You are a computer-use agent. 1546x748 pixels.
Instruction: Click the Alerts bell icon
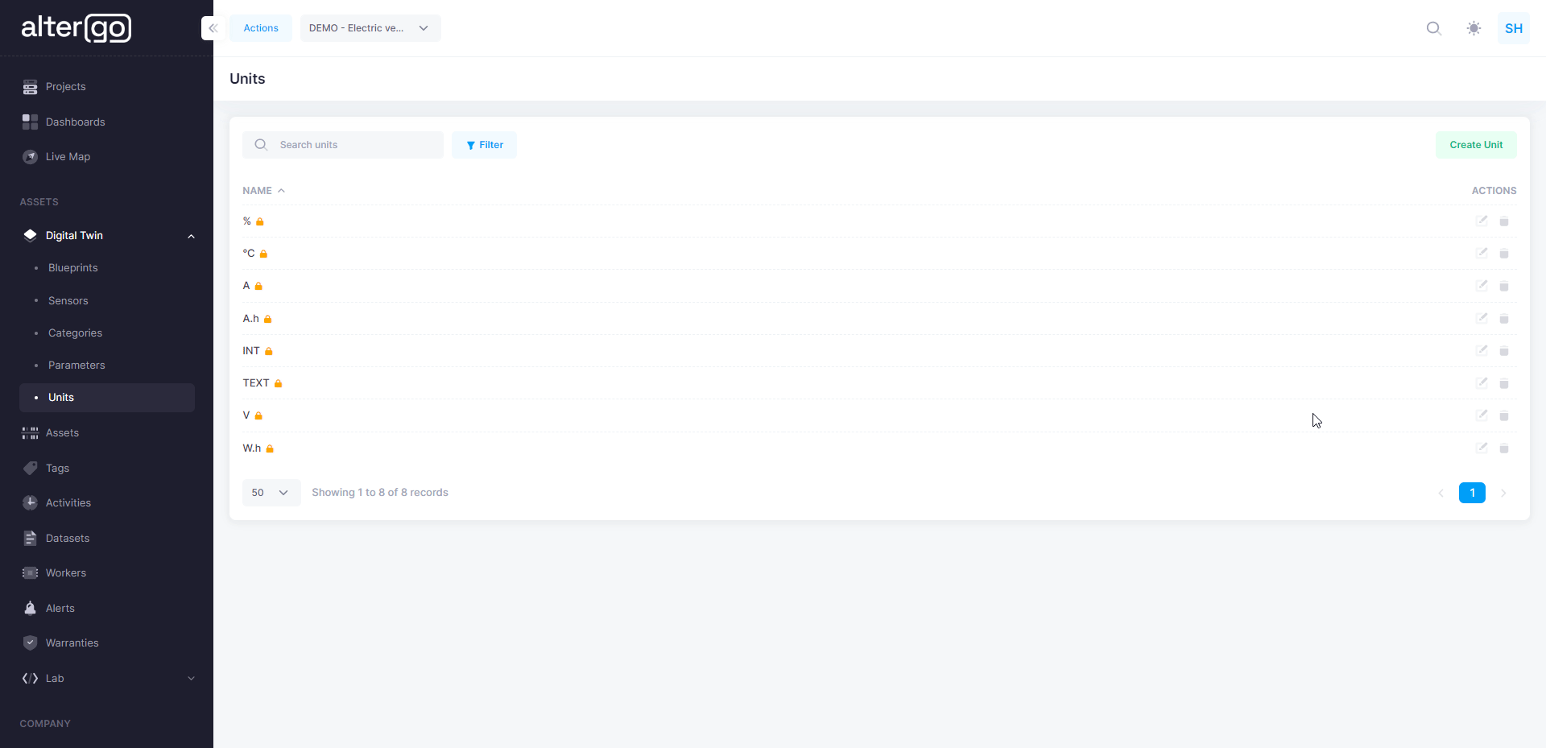coord(30,608)
